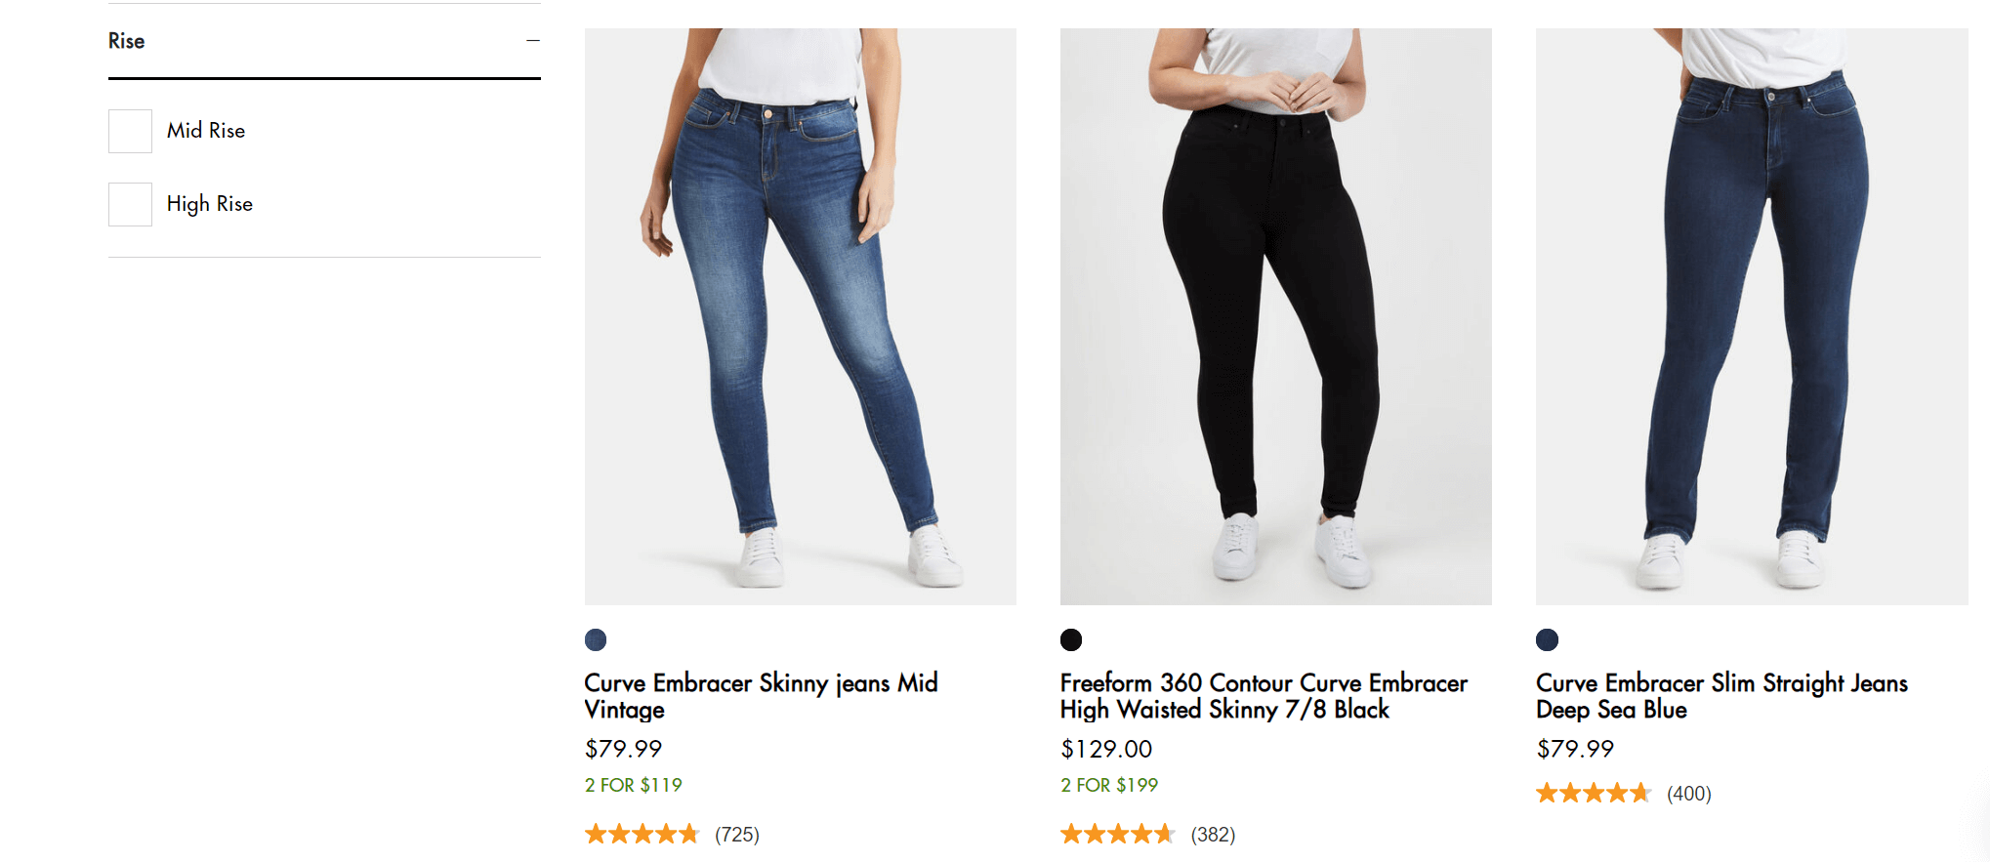Image resolution: width=1990 pixels, height=862 pixels.
Task: Click the Mid Vintage skinny jeans product image
Action: 800,316
